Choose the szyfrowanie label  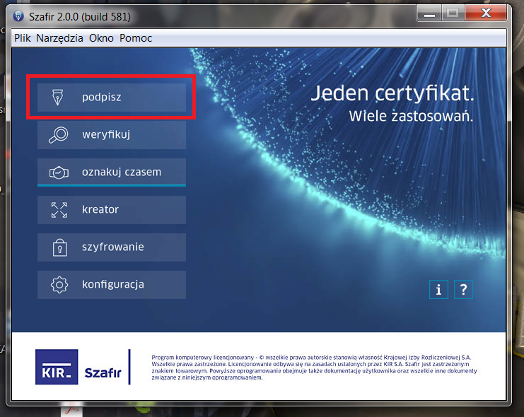(x=113, y=247)
